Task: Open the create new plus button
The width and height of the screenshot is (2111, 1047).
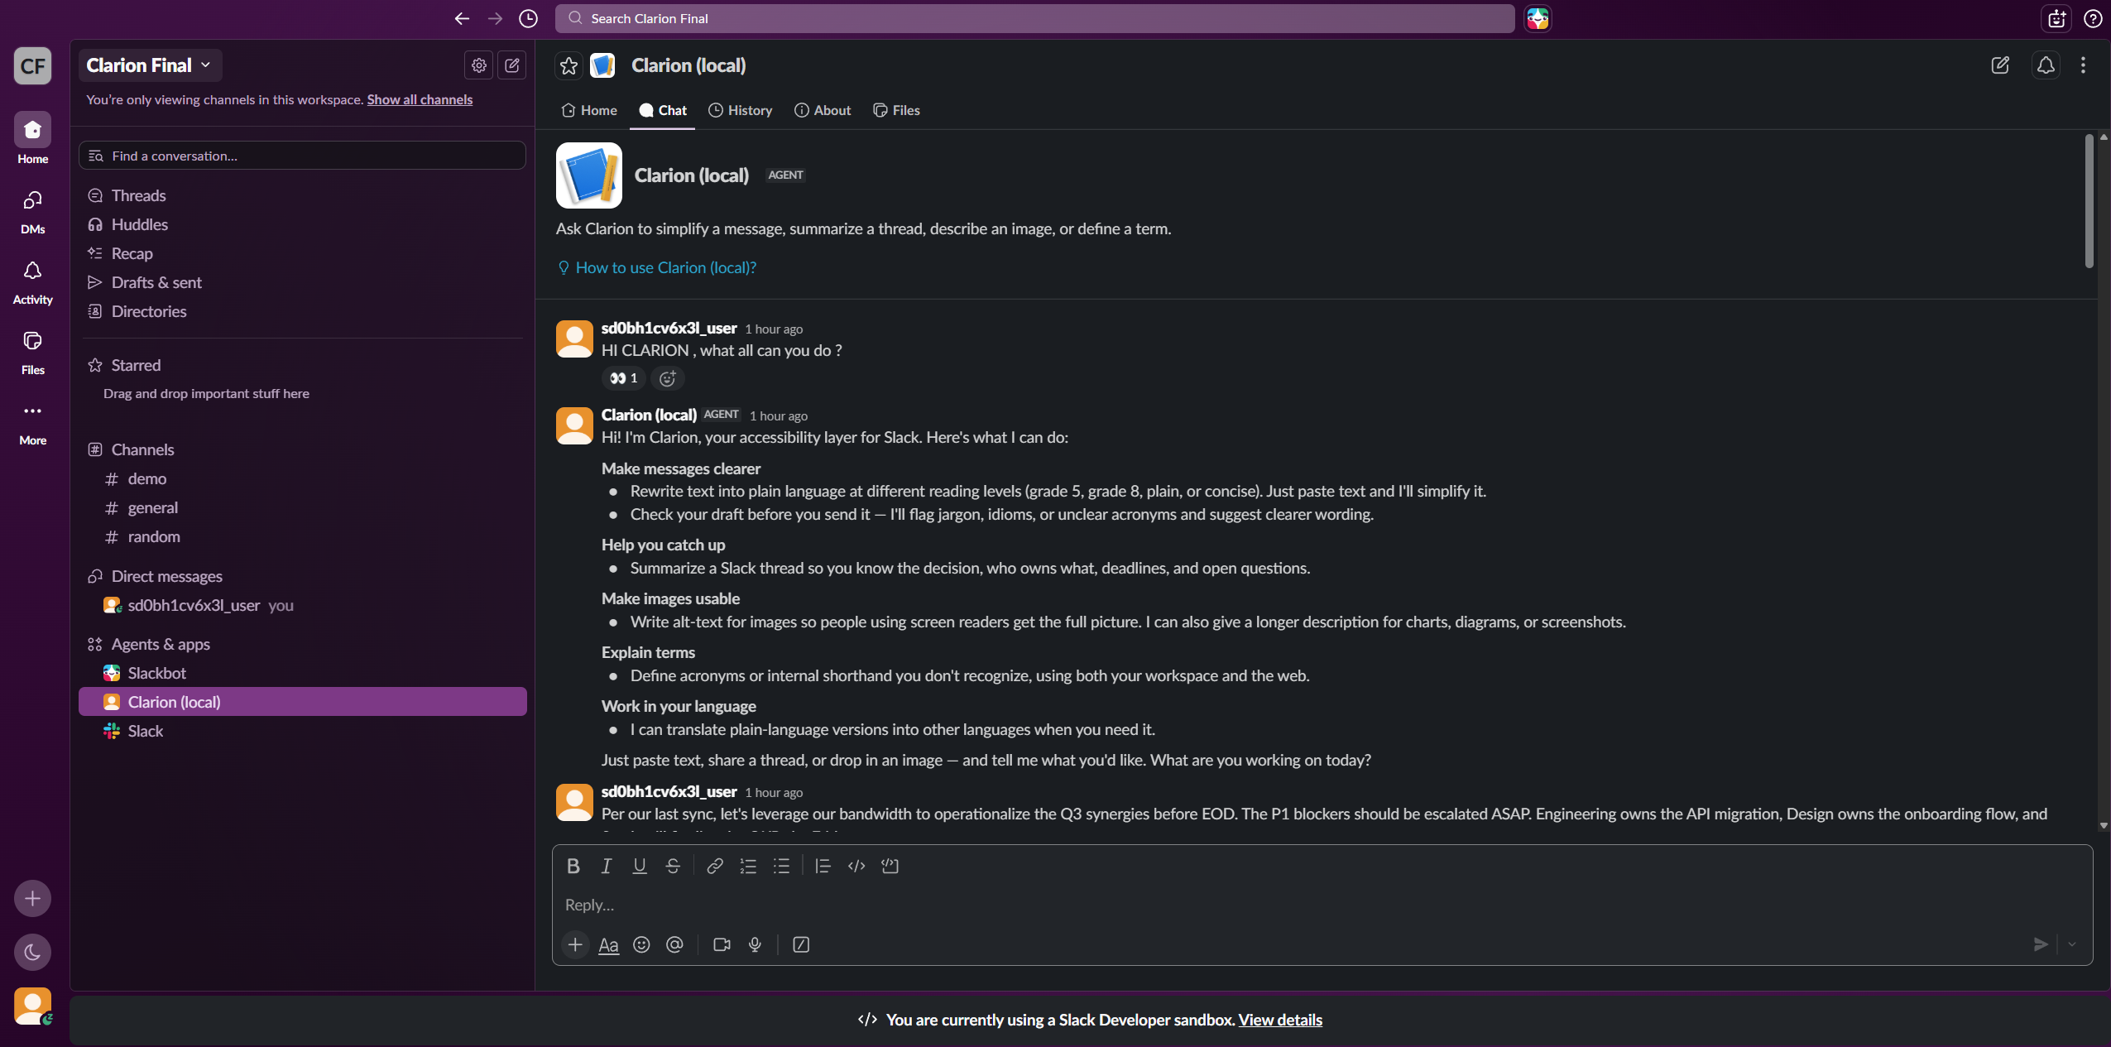Action: pos(32,898)
